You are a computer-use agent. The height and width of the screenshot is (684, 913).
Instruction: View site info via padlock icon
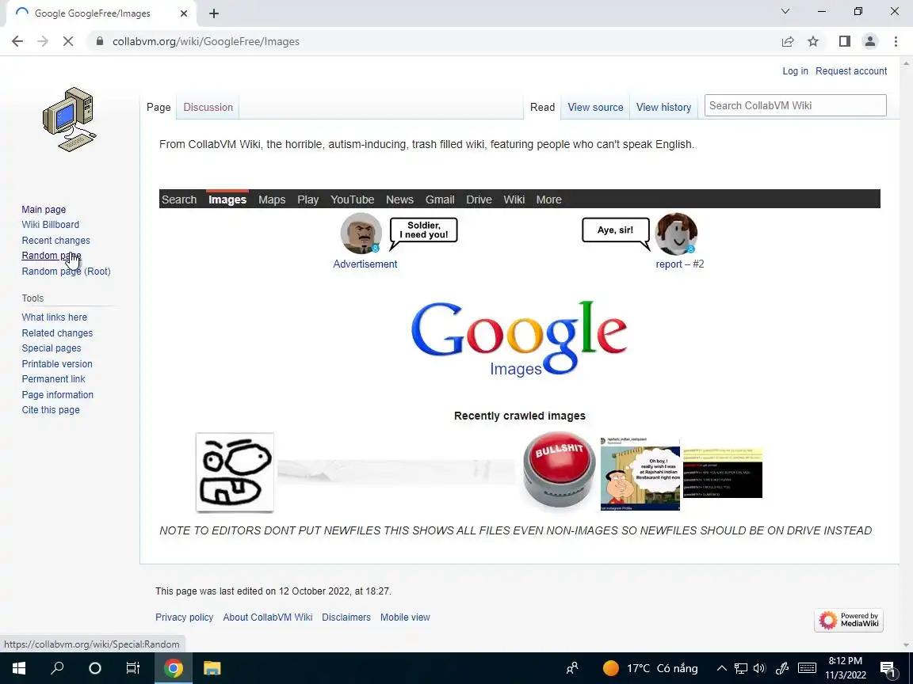point(100,41)
